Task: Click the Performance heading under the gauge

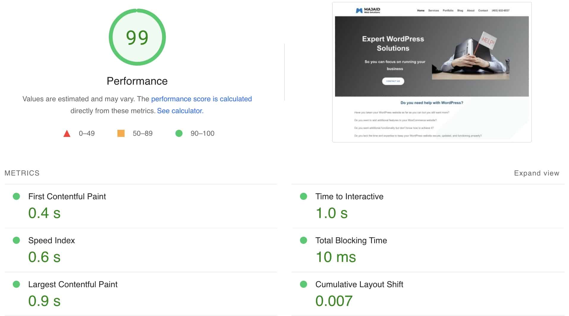Action: click(x=137, y=81)
